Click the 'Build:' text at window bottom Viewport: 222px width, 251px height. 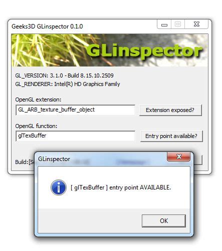(22, 162)
